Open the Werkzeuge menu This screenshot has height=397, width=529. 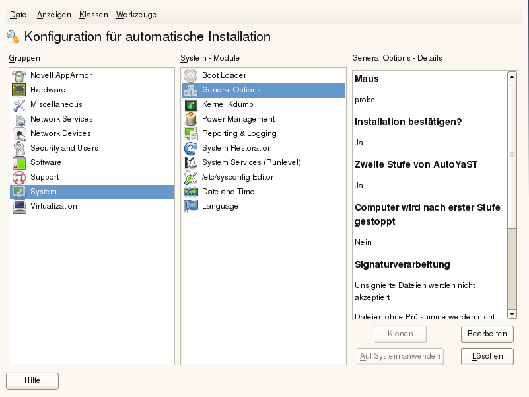pyautogui.click(x=136, y=15)
